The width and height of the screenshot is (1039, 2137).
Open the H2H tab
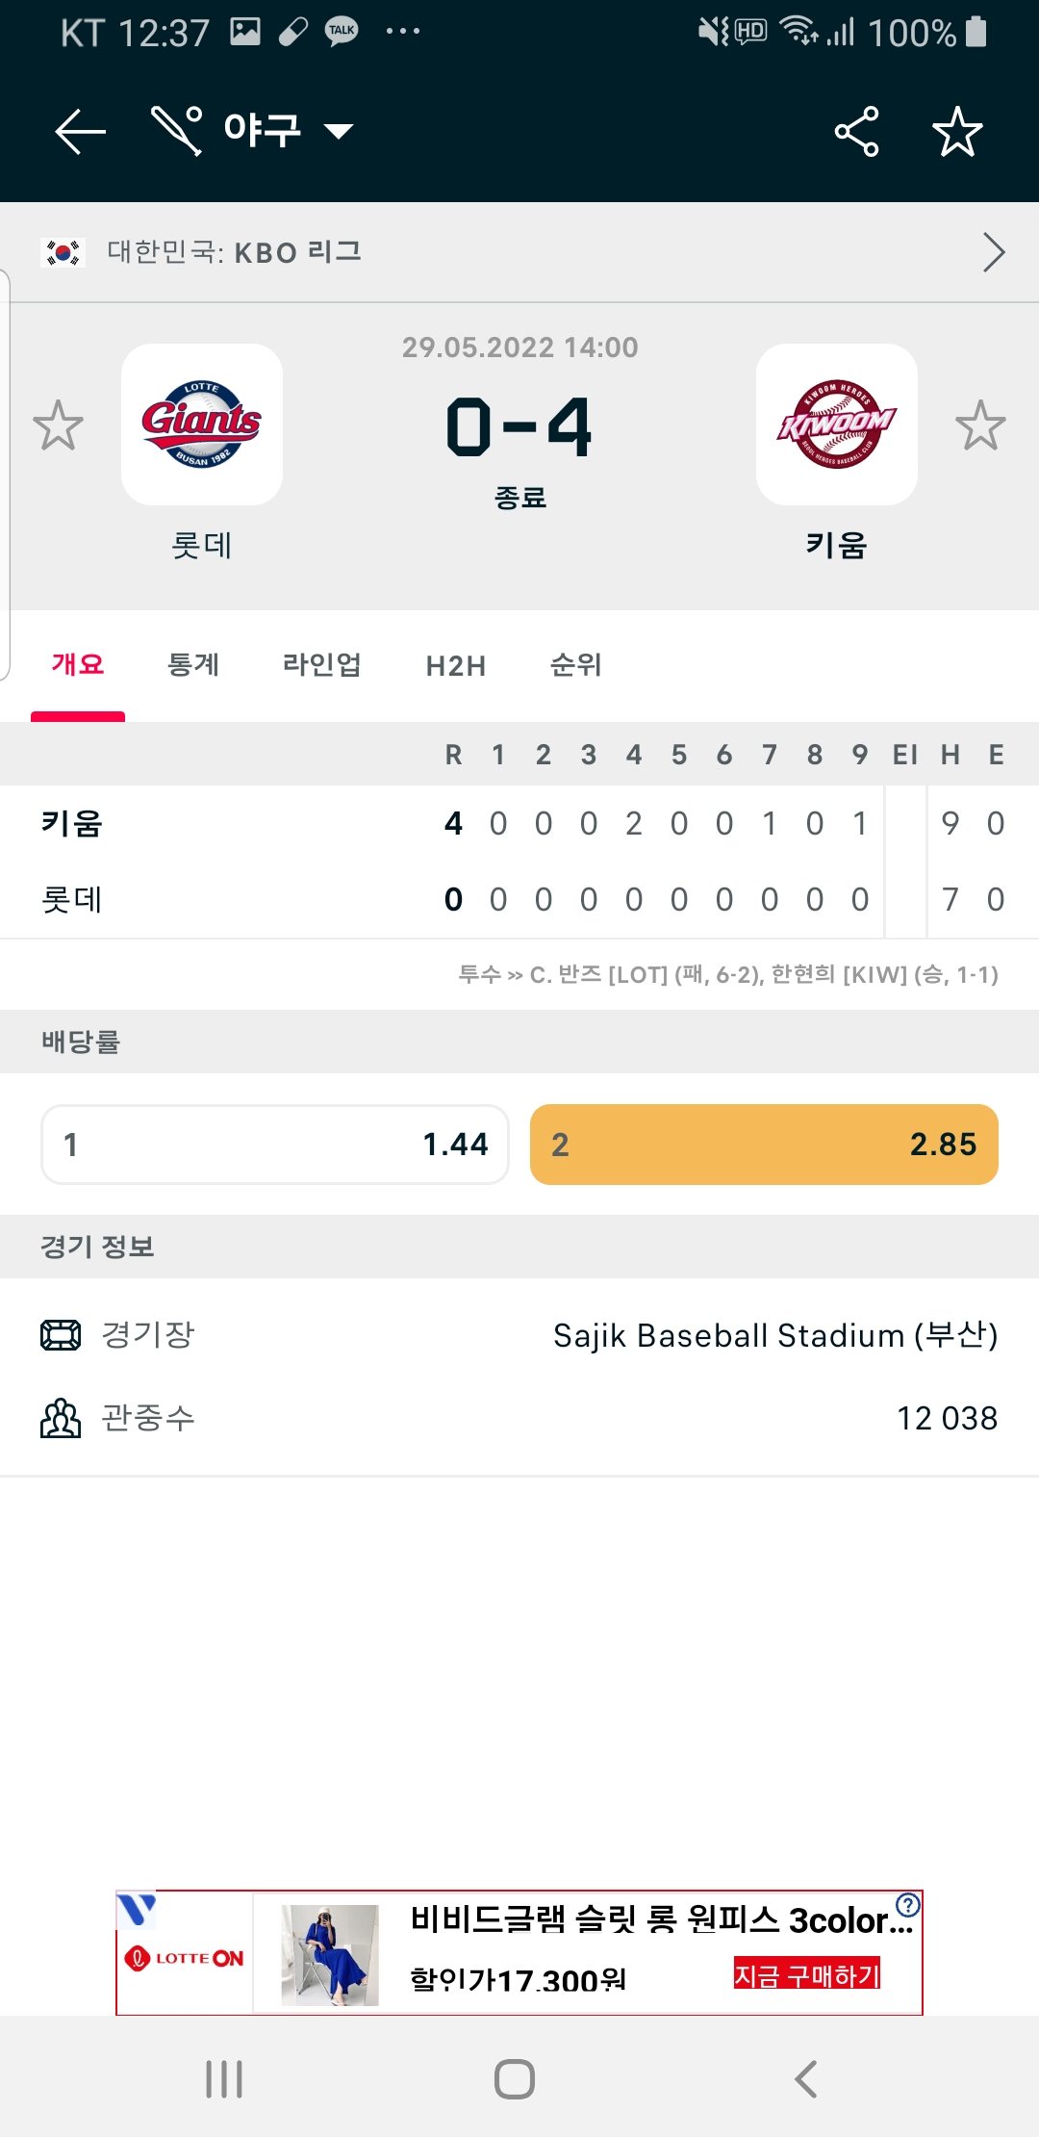pyautogui.click(x=456, y=665)
